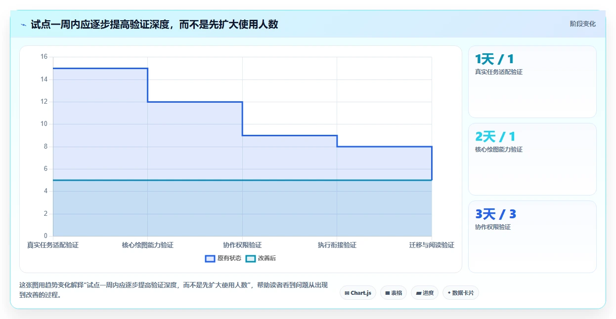
Task: Open the 3天 / 3 data card
Action: point(532,237)
